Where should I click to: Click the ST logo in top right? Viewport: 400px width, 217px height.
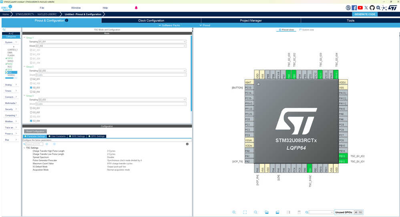(393, 8)
